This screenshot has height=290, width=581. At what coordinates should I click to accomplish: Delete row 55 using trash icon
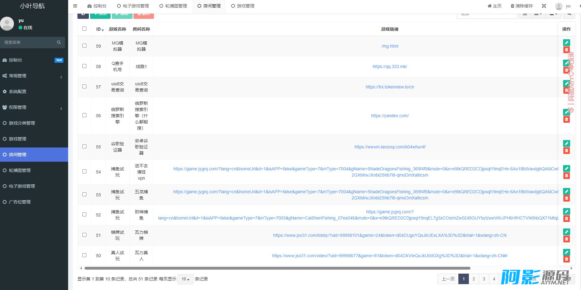pos(566,151)
